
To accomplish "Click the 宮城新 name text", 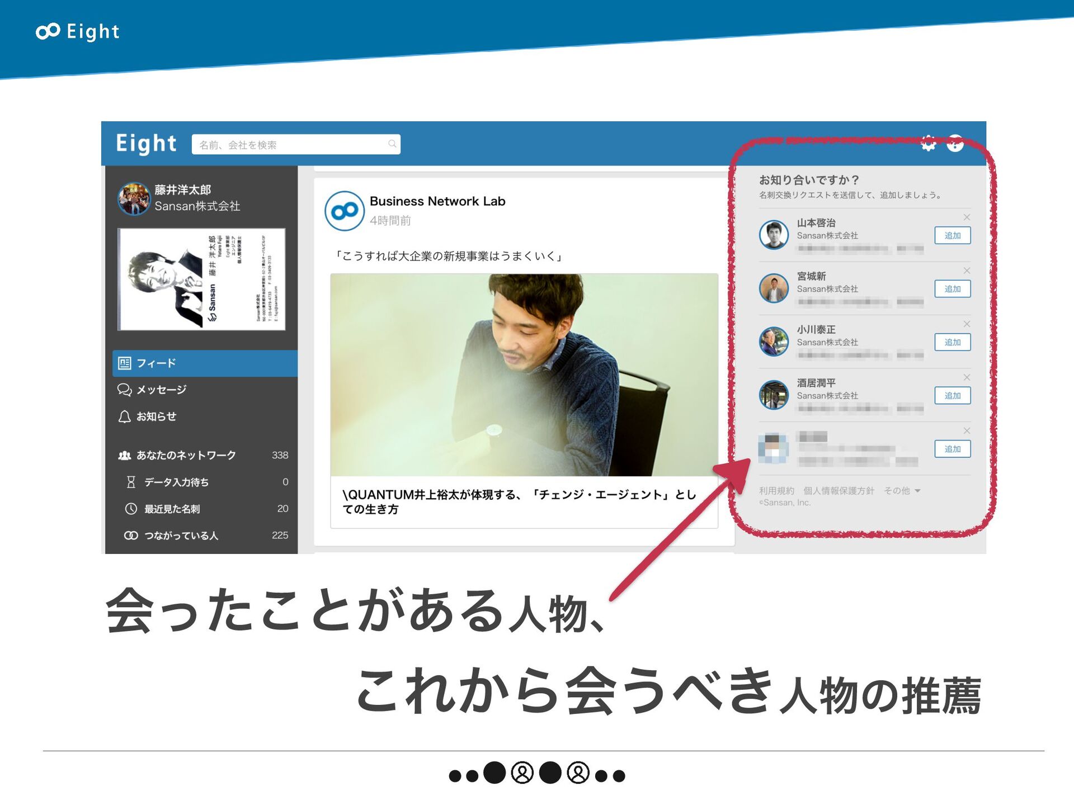I will (811, 276).
